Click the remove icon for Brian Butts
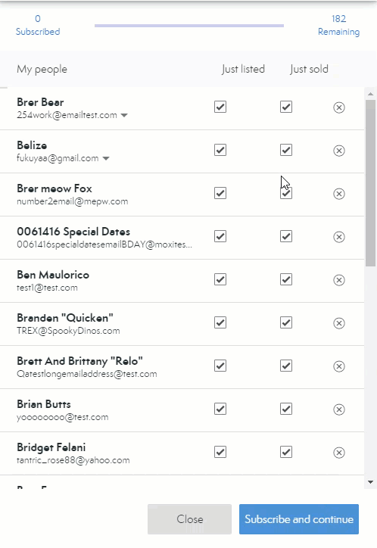This screenshot has height=548, width=377. coord(339,409)
